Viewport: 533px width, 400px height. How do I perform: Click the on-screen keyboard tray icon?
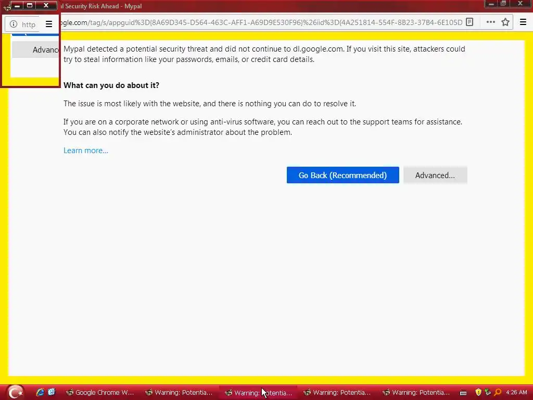463,393
